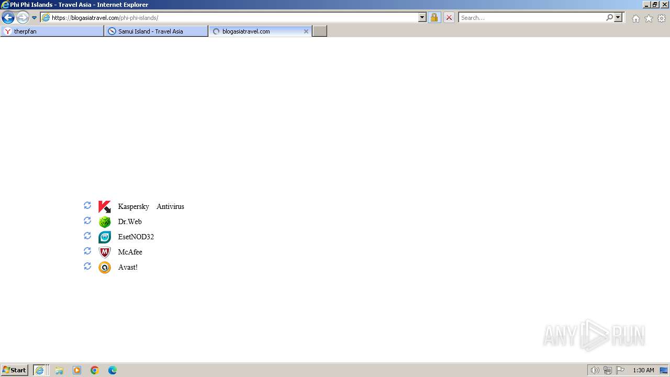
Task: Launch Microsoft Edge from the taskbar
Action: click(x=113, y=370)
